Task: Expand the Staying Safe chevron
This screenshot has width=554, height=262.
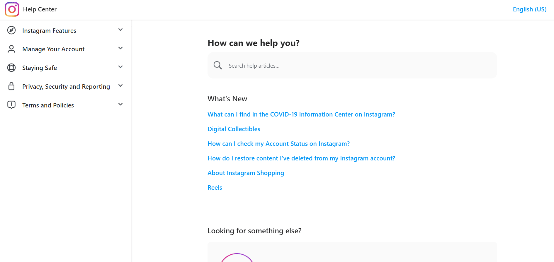Action: tap(120, 67)
